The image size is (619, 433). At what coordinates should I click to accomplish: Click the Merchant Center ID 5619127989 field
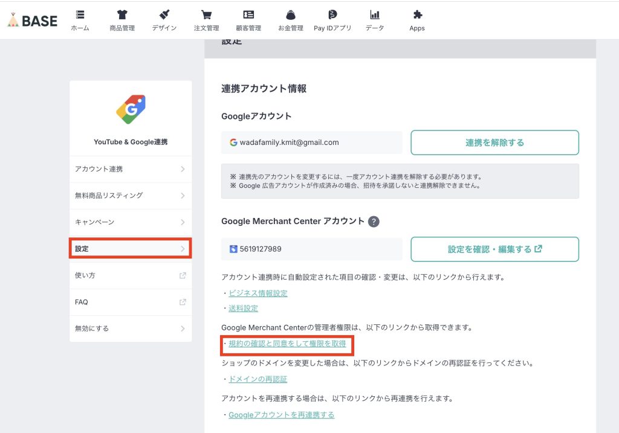pos(311,249)
